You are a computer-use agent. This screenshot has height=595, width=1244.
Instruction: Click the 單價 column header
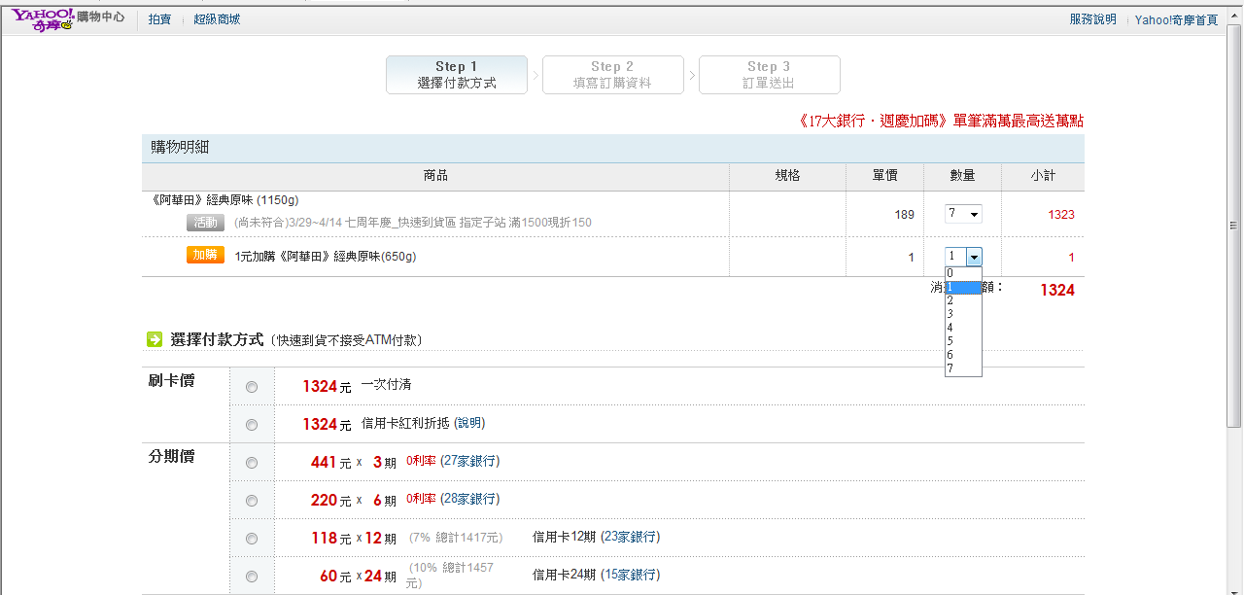(x=884, y=176)
